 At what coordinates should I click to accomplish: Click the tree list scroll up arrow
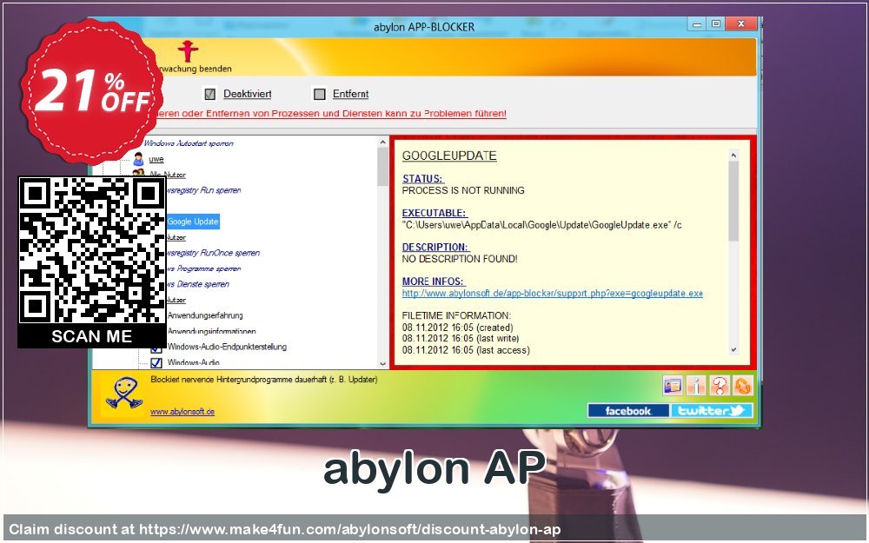pos(383,142)
